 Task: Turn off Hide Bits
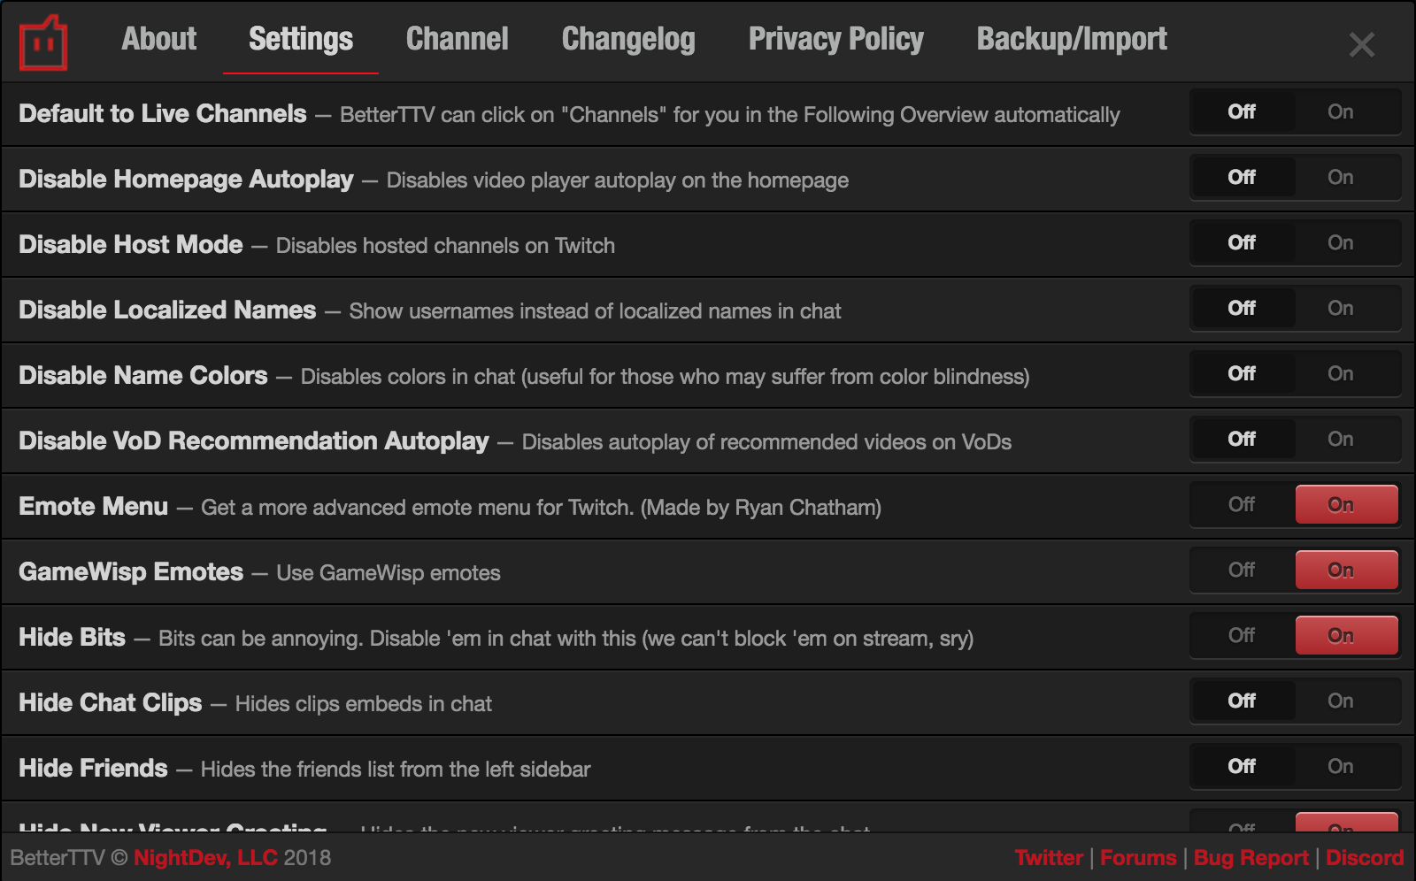(x=1240, y=635)
